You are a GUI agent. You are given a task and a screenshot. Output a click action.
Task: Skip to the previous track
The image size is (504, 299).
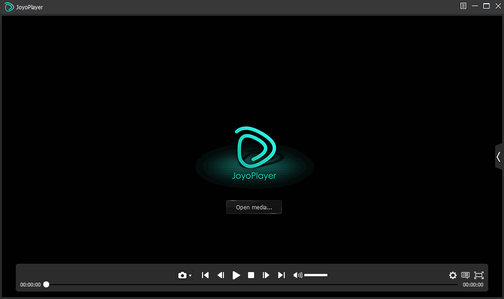pyautogui.click(x=205, y=275)
